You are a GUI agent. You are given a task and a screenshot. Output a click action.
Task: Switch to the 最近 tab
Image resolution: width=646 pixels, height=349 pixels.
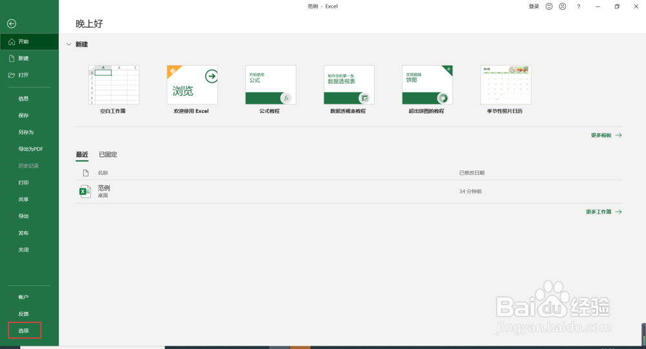coord(82,155)
